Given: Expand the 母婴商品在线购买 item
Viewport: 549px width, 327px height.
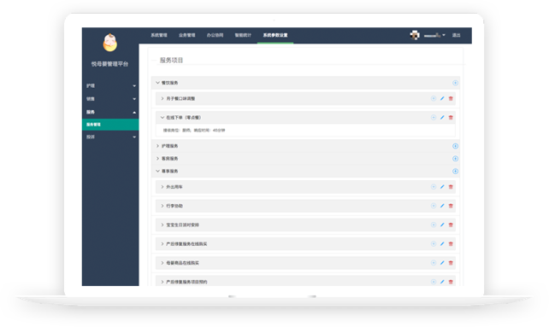Looking at the screenshot, I should (x=162, y=263).
